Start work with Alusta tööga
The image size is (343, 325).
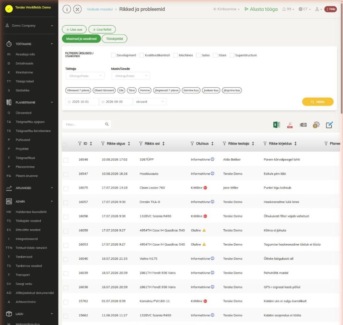[261, 9]
